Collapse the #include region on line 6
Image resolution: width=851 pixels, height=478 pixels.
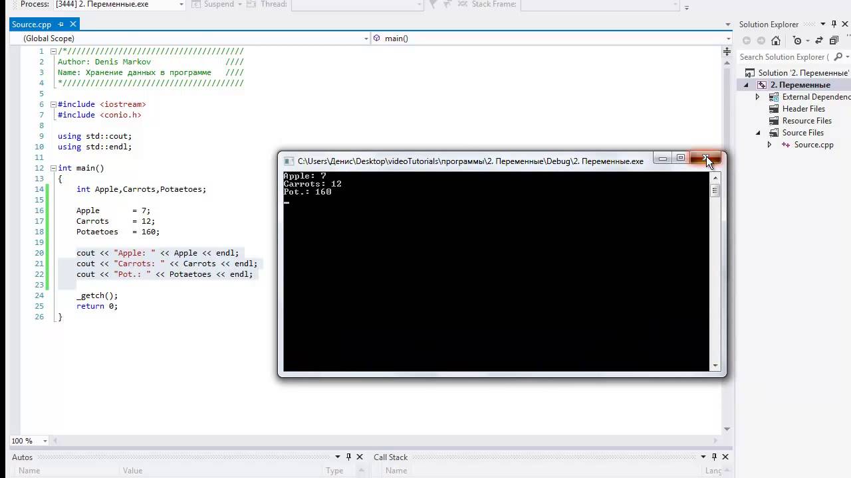tap(53, 104)
